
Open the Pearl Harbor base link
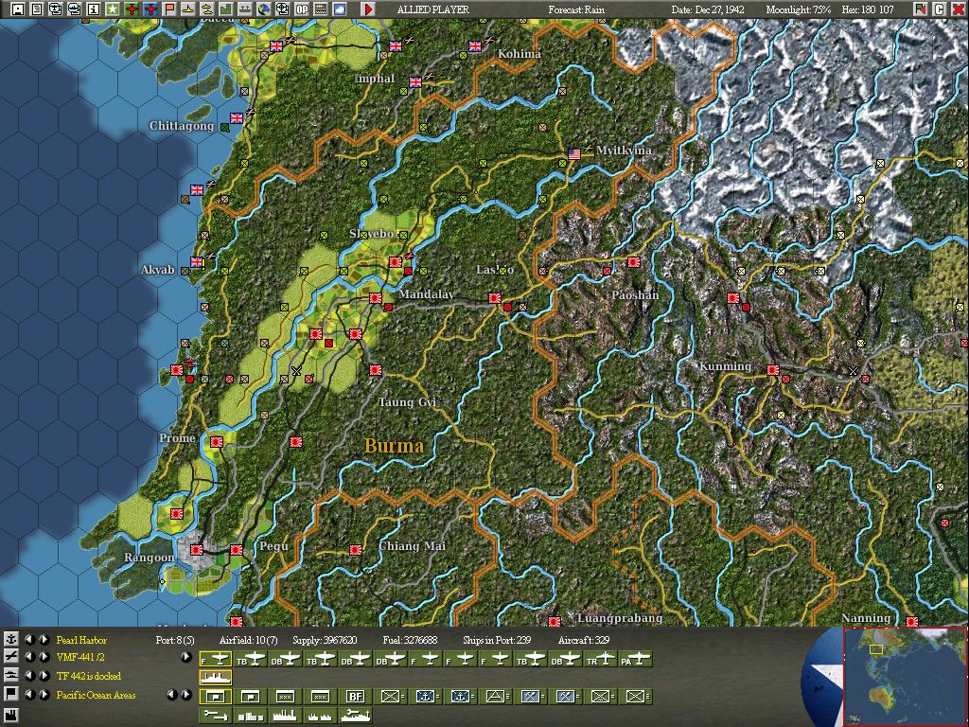click(81, 640)
